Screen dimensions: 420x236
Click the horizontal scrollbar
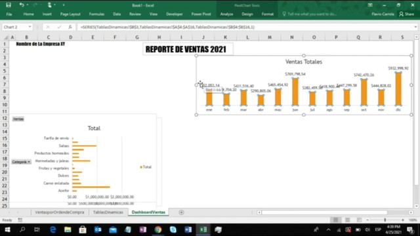(324, 212)
